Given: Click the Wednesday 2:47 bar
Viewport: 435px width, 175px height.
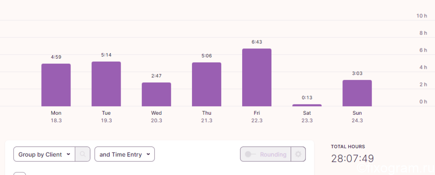Looking at the screenshot, I should (x=156, y=94).
